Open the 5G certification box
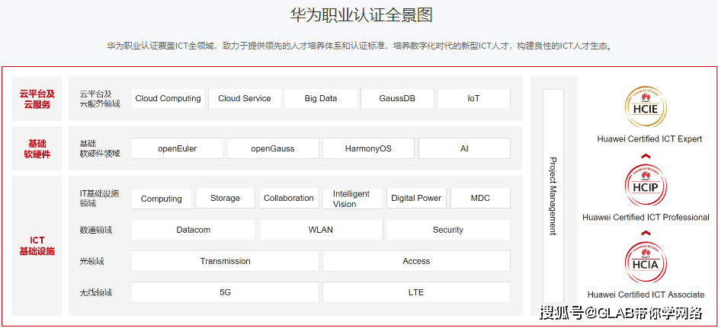 click(x=225, y=292)
